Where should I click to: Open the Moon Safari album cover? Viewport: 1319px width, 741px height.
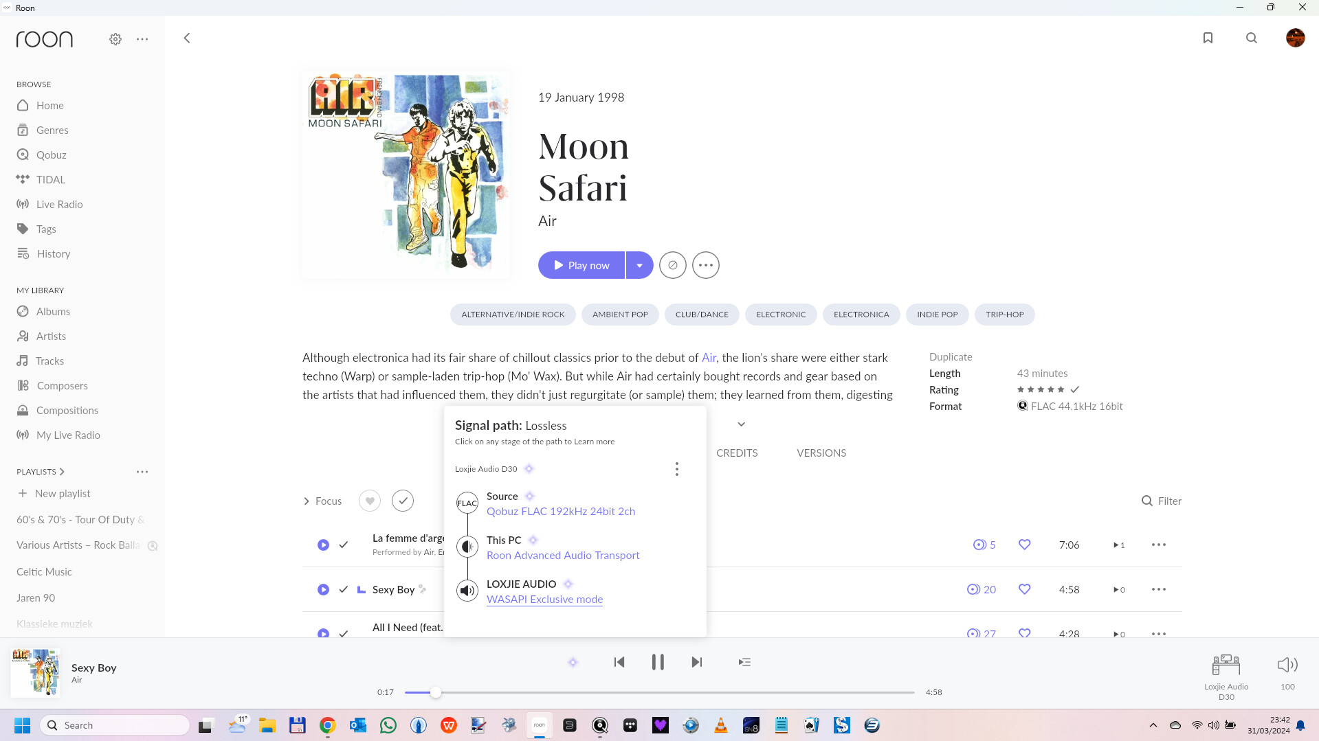tap(406, 174)
